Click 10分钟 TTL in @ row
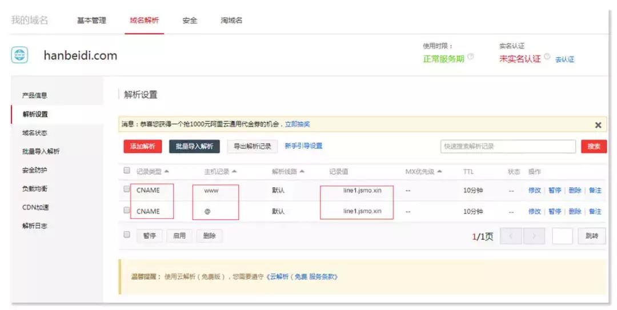This screenshot has height=310, width=617. point(473,212)
